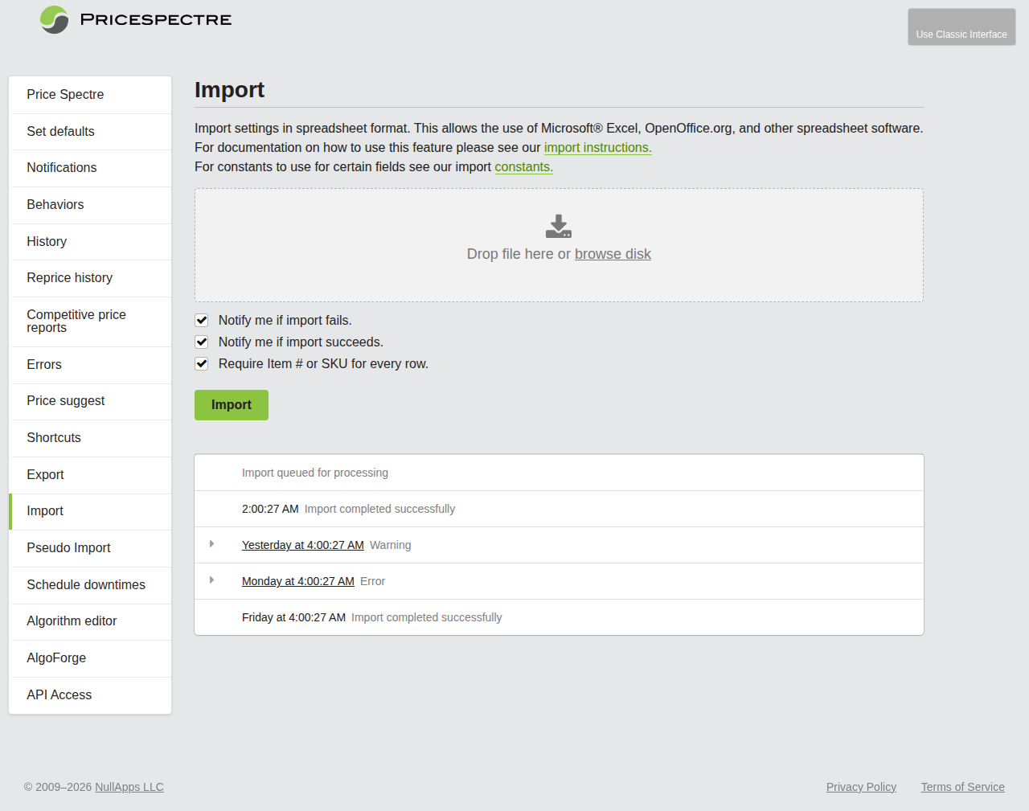The height and width of the screenshot is (811, 1029).
Task: Select Behaviors from the sidebar
Action: click(55, 205)
